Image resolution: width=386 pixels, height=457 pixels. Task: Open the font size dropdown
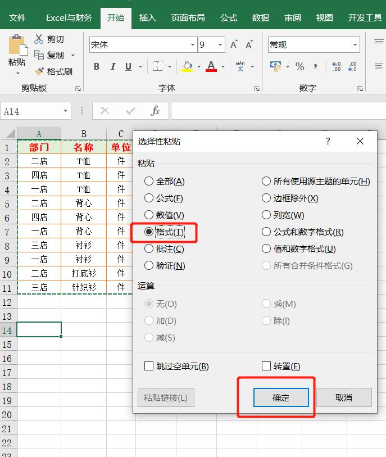click(220, 44)
